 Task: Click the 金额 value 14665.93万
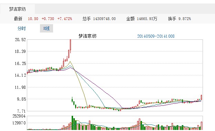pyautogui.click(x=147, y=19)
